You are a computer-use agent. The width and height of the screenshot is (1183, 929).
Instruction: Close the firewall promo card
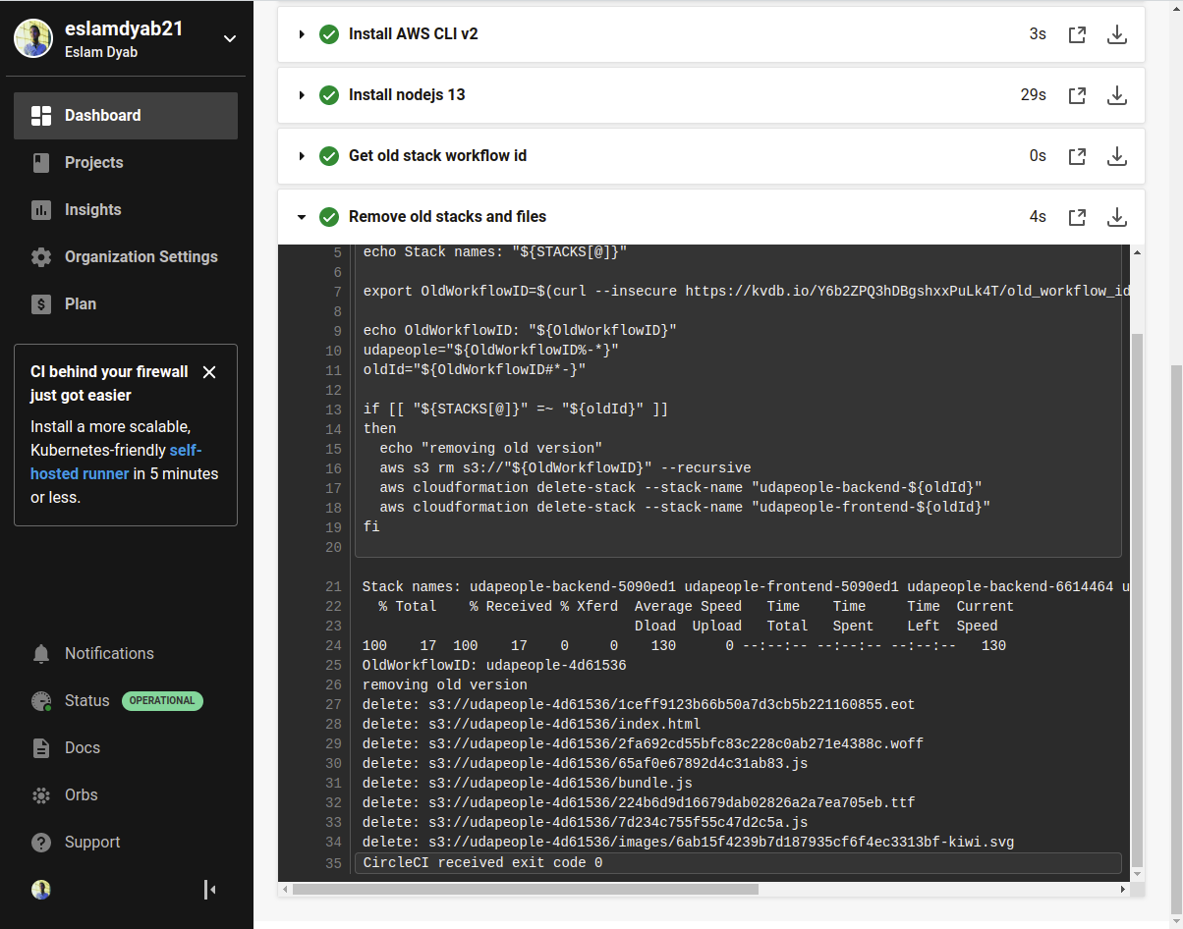[x=209, y=372]
